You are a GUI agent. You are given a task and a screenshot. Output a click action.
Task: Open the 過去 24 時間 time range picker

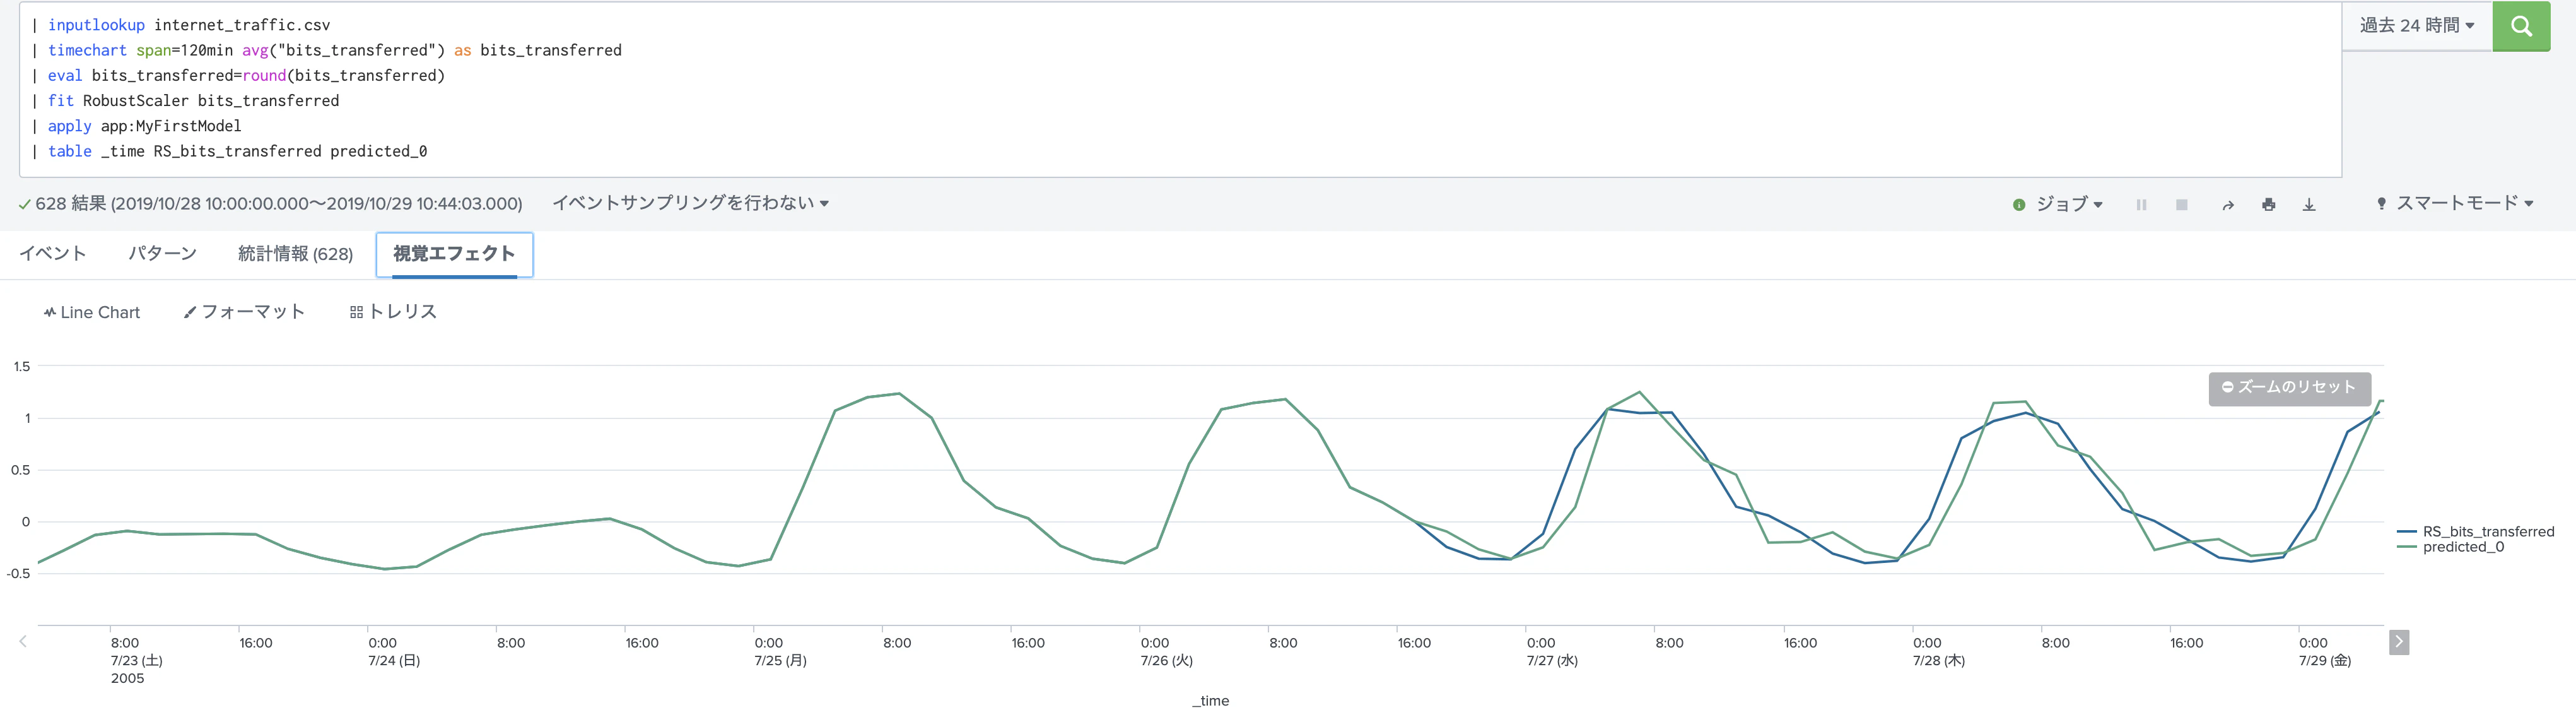[2417, 26]
